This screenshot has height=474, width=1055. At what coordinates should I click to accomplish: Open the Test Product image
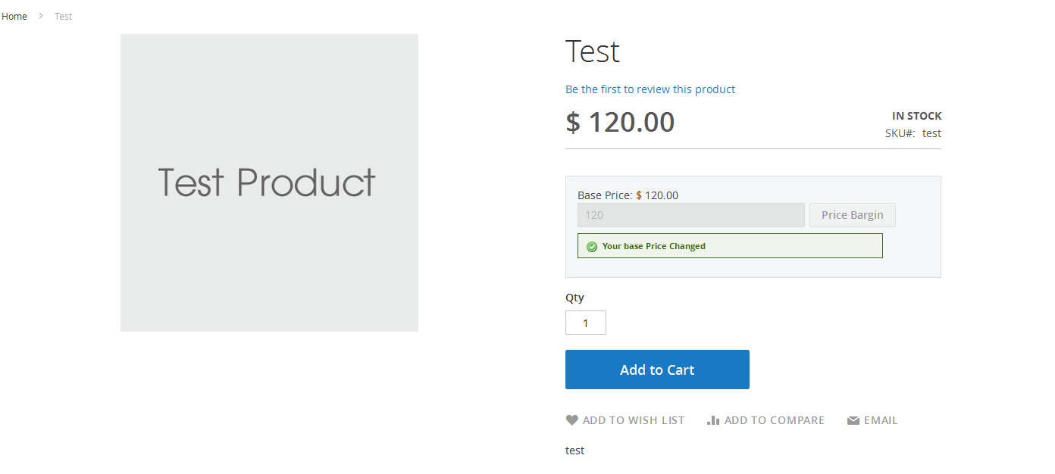pos(269,182)
